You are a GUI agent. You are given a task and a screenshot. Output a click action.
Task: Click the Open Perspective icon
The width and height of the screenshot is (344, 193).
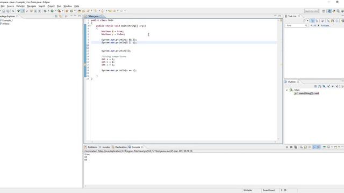pyautogui.click(x=324, y=11)
